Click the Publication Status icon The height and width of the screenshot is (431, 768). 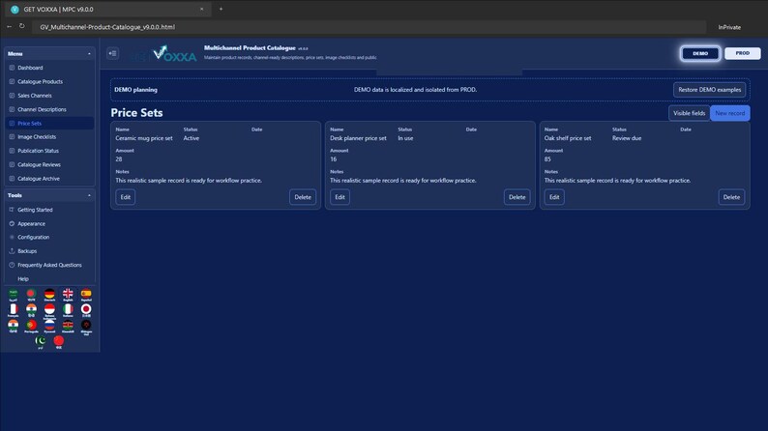pyautogui.click(x=12, y=151)
